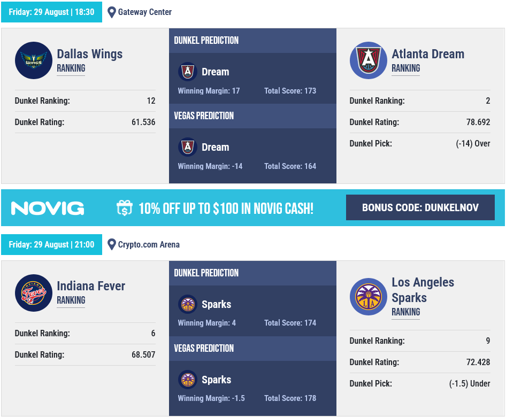Open the Dallas Wings RANKING link
The width and height of the screenshot is (506, 417).
[71, 68]
